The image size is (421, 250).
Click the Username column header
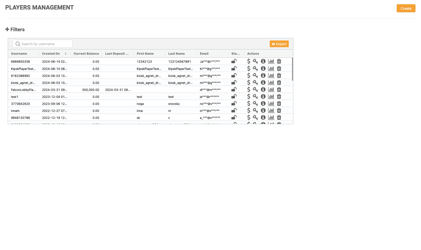19,53
